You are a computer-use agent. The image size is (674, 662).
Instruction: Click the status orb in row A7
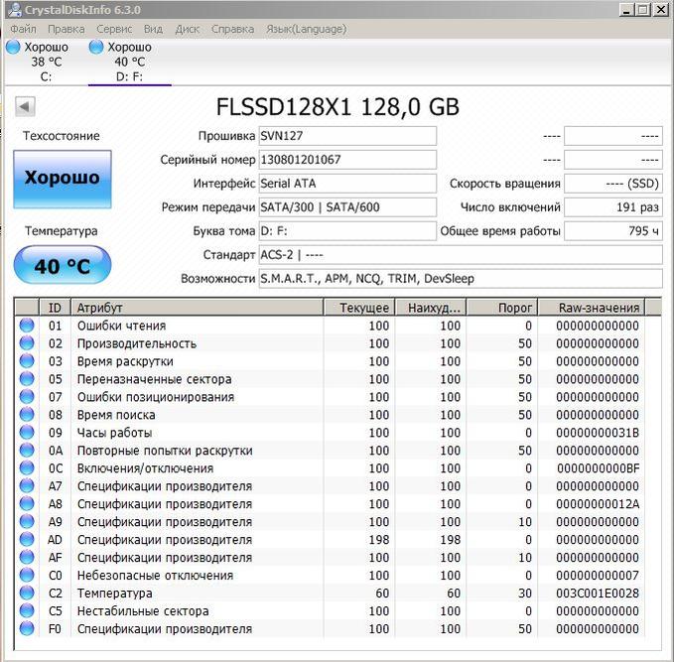27,485
